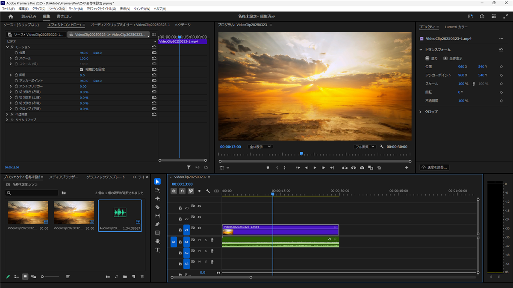The width and height of the screenshot is (513, 288).
Task: Click the program monitor settings wrench
Action: pyautogui.click(x=382, y=146)
